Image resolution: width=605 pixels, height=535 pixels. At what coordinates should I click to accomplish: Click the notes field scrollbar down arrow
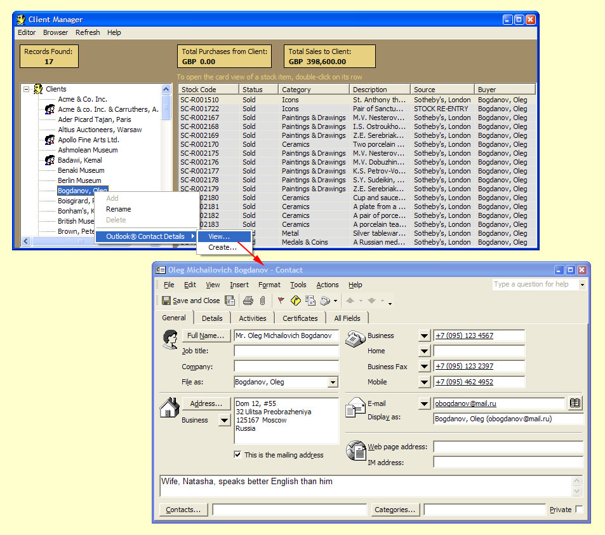(577, 491)
